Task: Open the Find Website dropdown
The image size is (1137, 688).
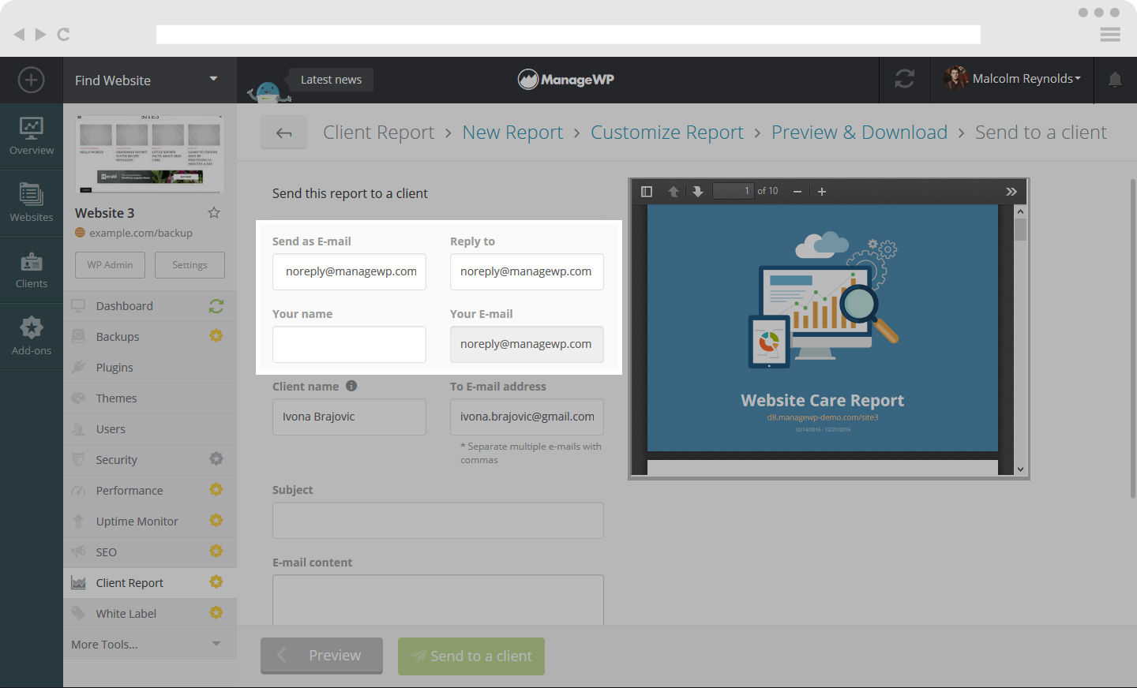Action: (x=149, y=80)
